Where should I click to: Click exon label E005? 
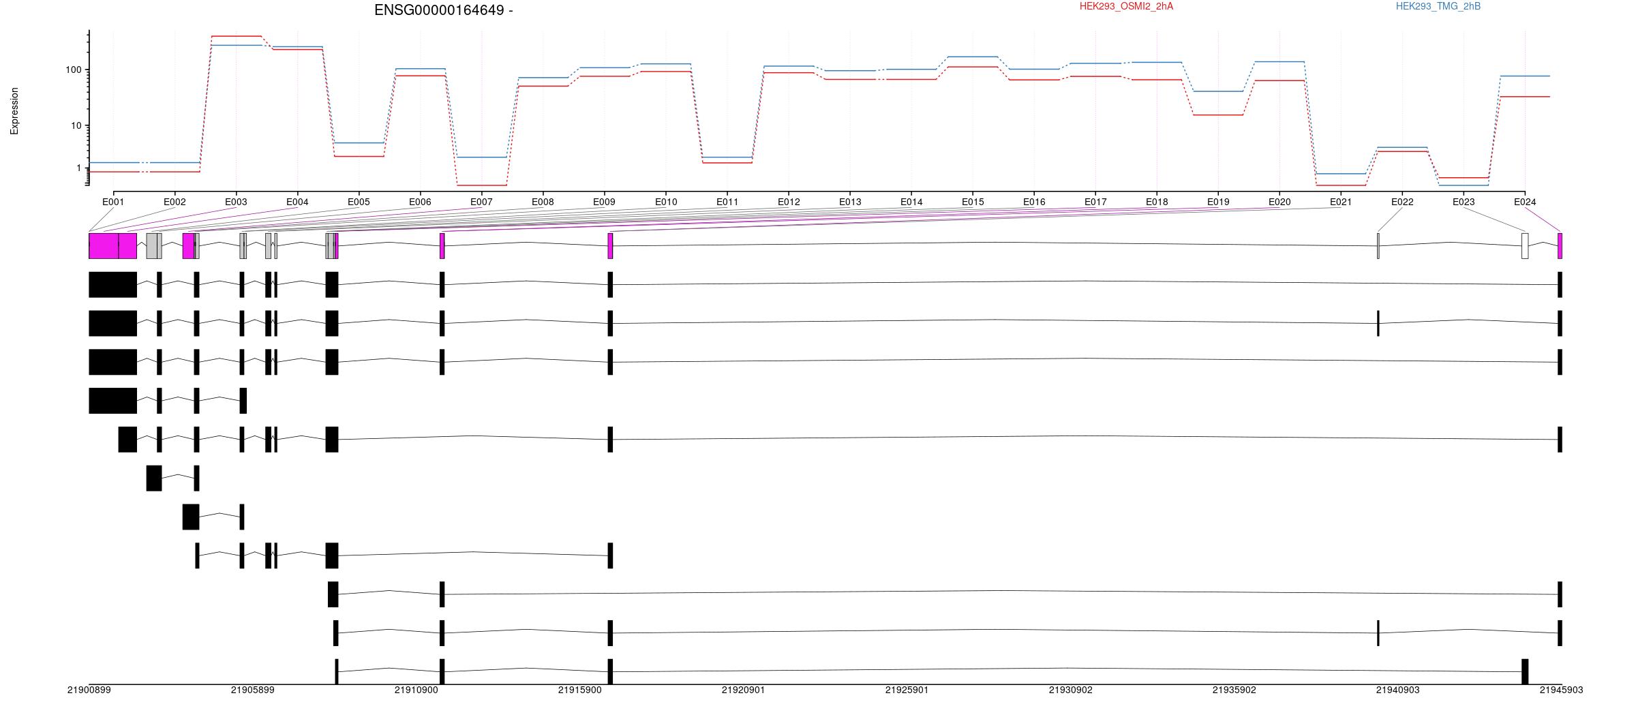pyautogui.click(x=359, y=202)
